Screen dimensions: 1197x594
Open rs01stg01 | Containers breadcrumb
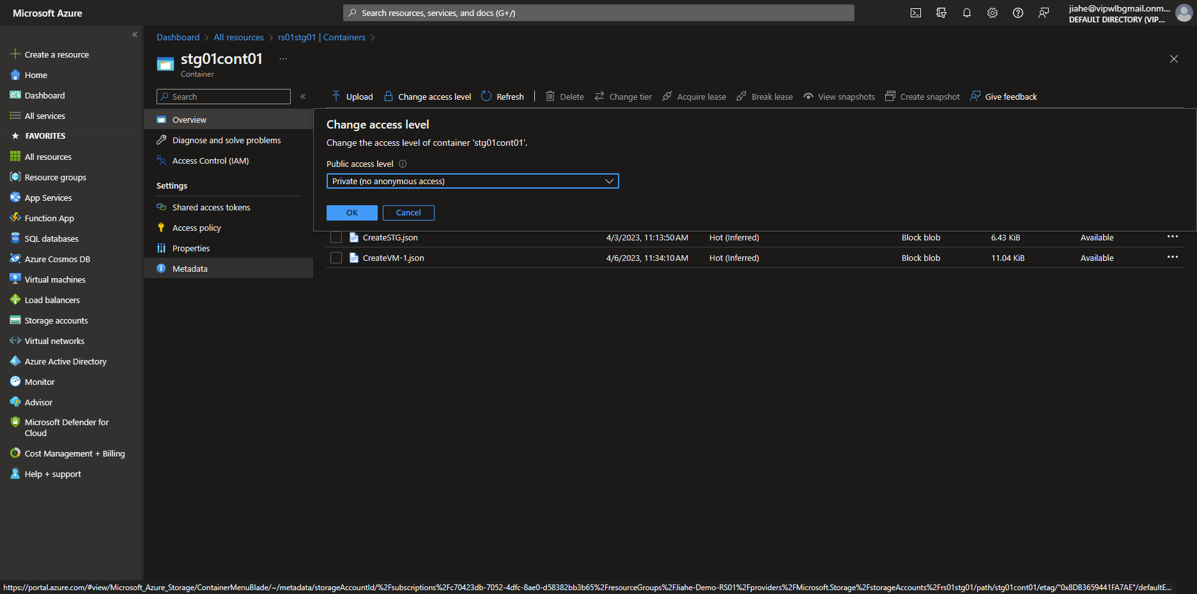(321, 37)
